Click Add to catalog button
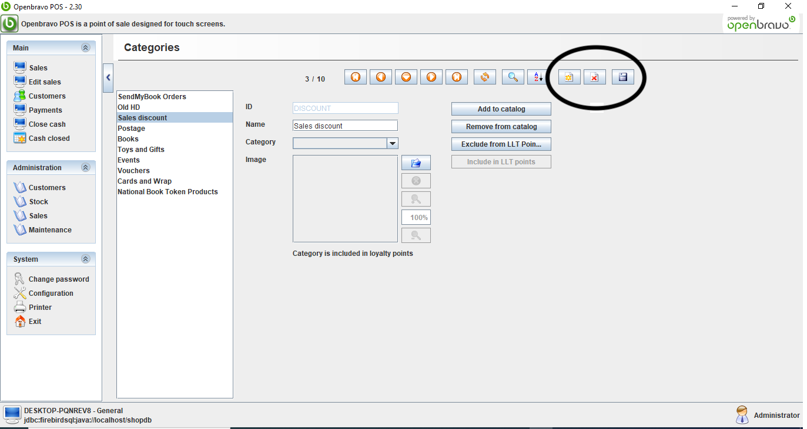Screen dimensions: 807x429 click(501, 109)
